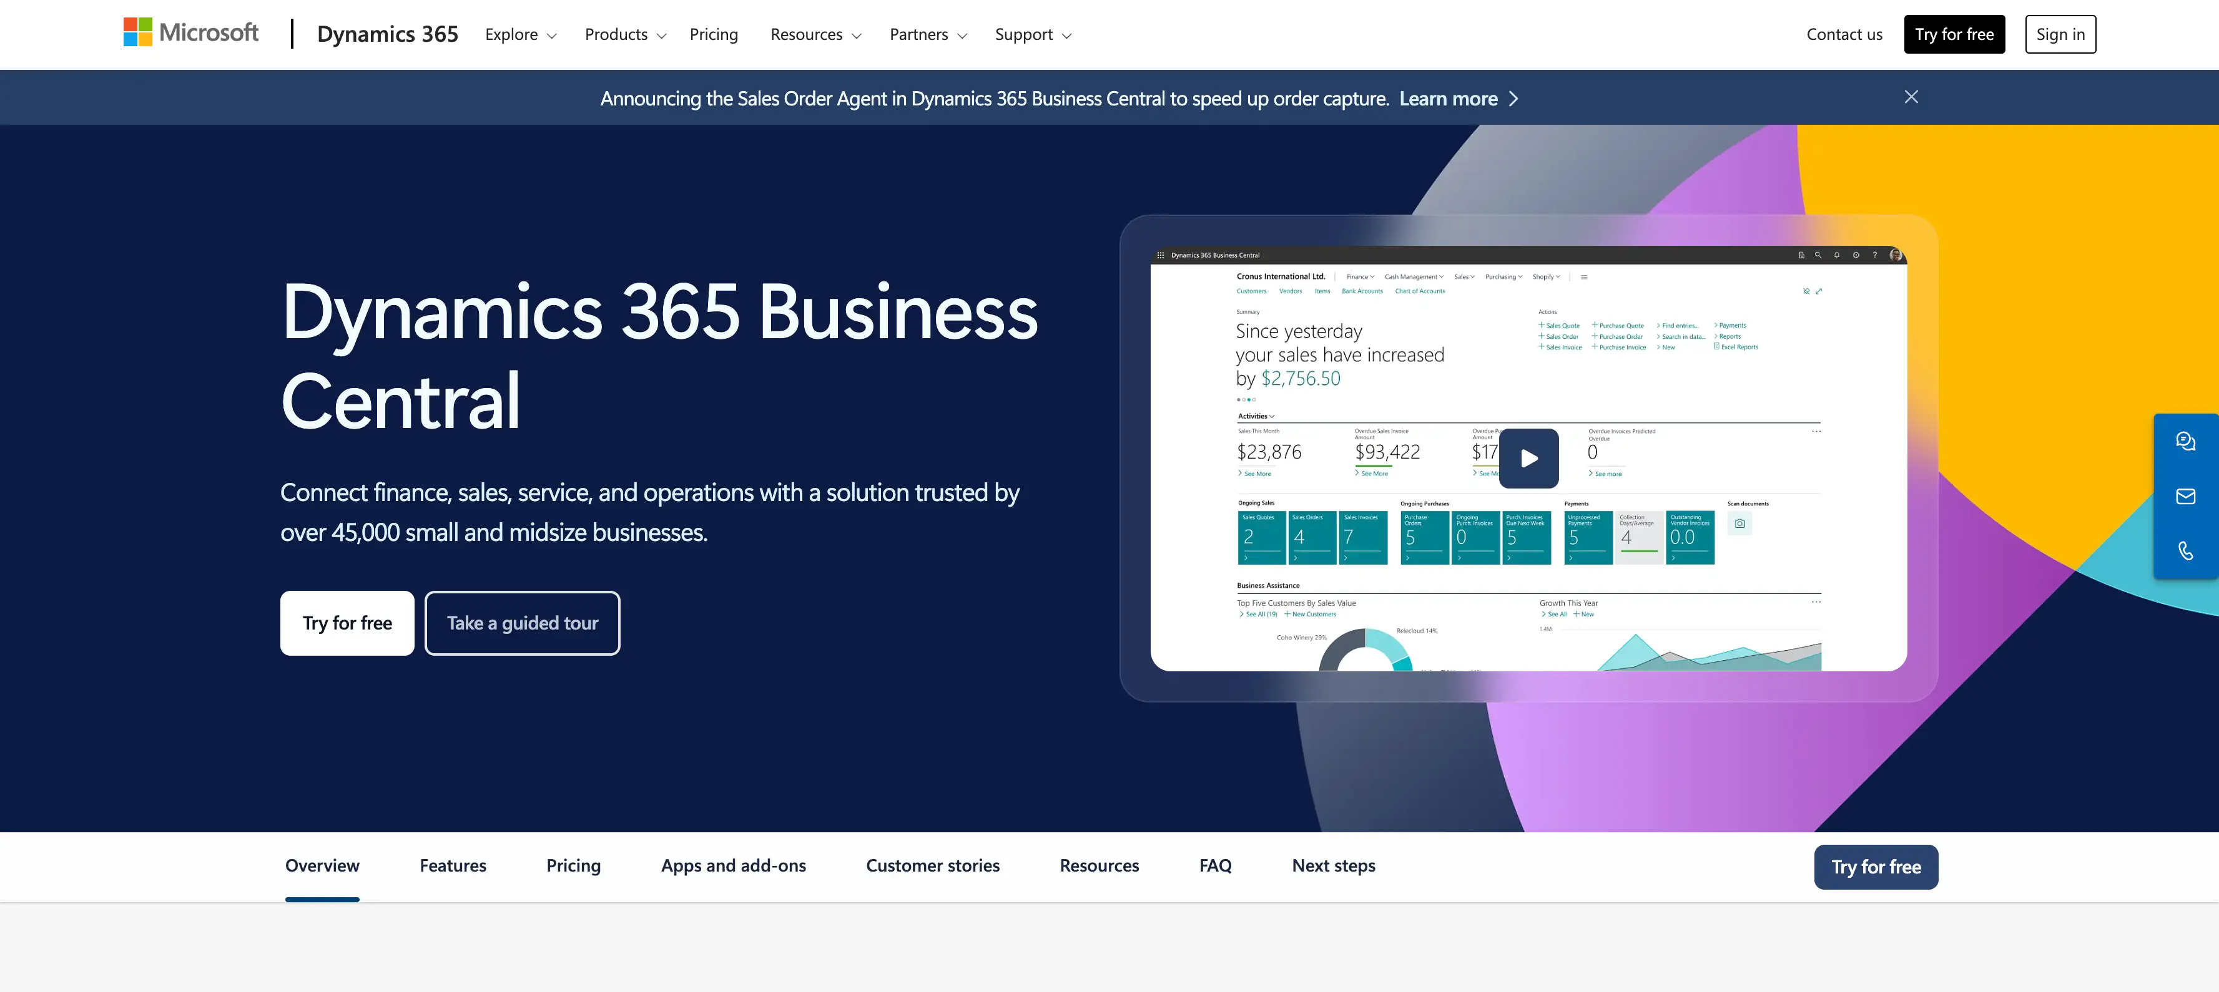Expand the Activities section in the demo

tap(1256, 416)
